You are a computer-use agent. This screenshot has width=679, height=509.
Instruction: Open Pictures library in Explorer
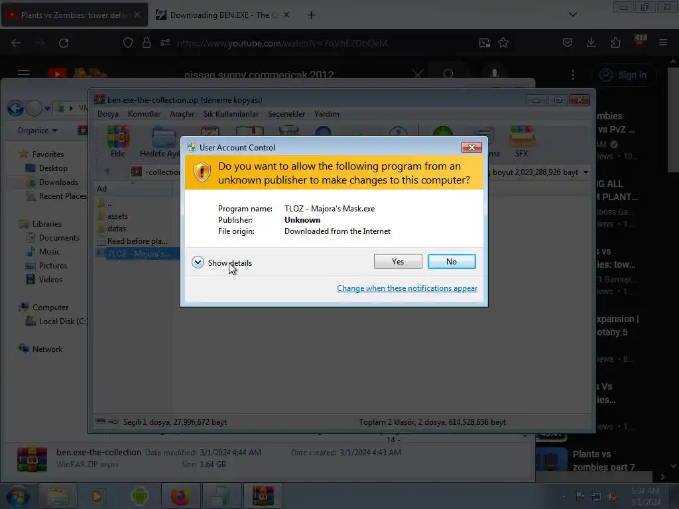tap(46, 266)
